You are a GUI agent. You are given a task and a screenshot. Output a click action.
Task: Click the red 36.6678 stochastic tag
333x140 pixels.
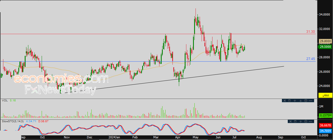point(326,126)
